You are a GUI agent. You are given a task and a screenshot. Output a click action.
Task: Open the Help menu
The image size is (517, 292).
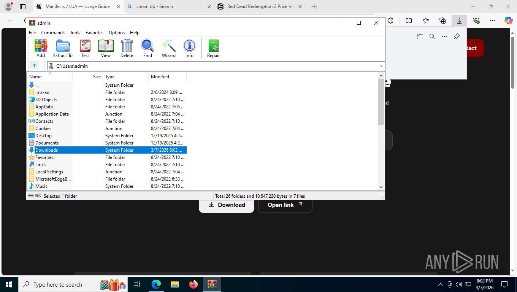135,33
